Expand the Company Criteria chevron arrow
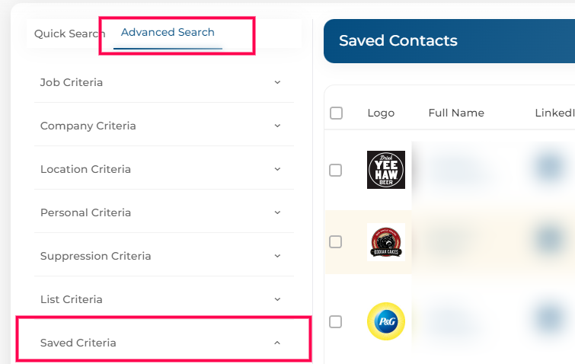Viewport: 575px width, 364px height. point(277,126)
